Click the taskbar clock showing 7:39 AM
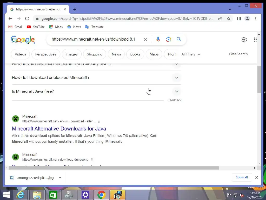Image resolution: width=266 pixels, height=200 pixels. 255,195
